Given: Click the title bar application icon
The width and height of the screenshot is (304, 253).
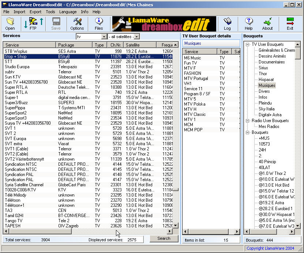Looking at the screenshot, I should click(x=5, y=5).
